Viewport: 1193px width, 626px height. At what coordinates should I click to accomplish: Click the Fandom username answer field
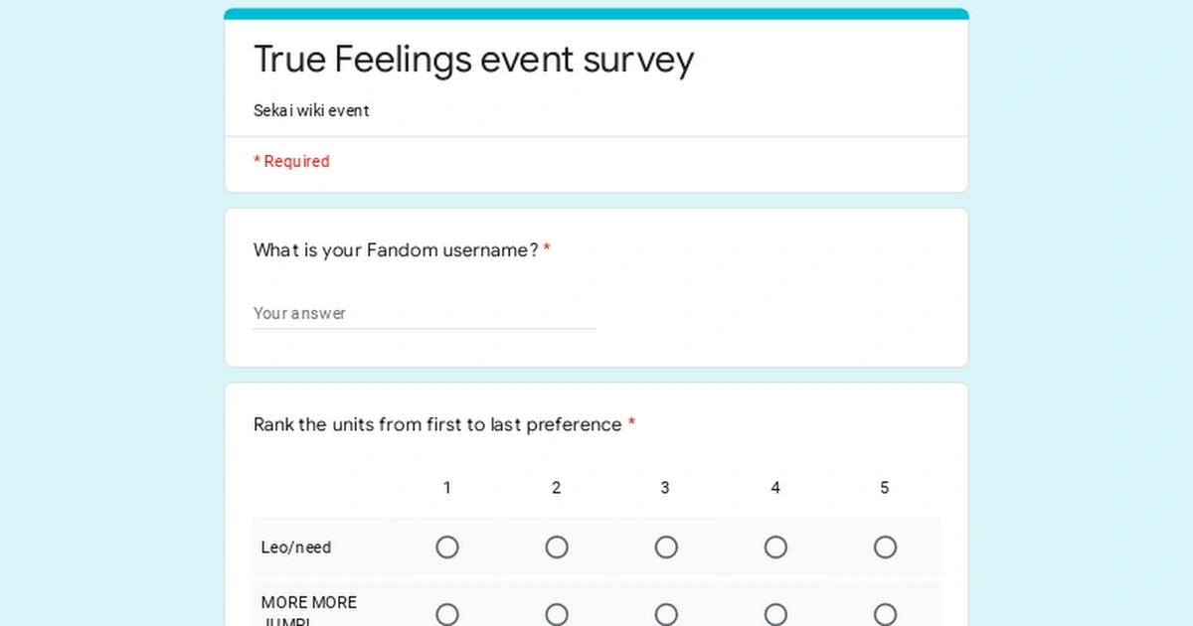pos(425,313)
